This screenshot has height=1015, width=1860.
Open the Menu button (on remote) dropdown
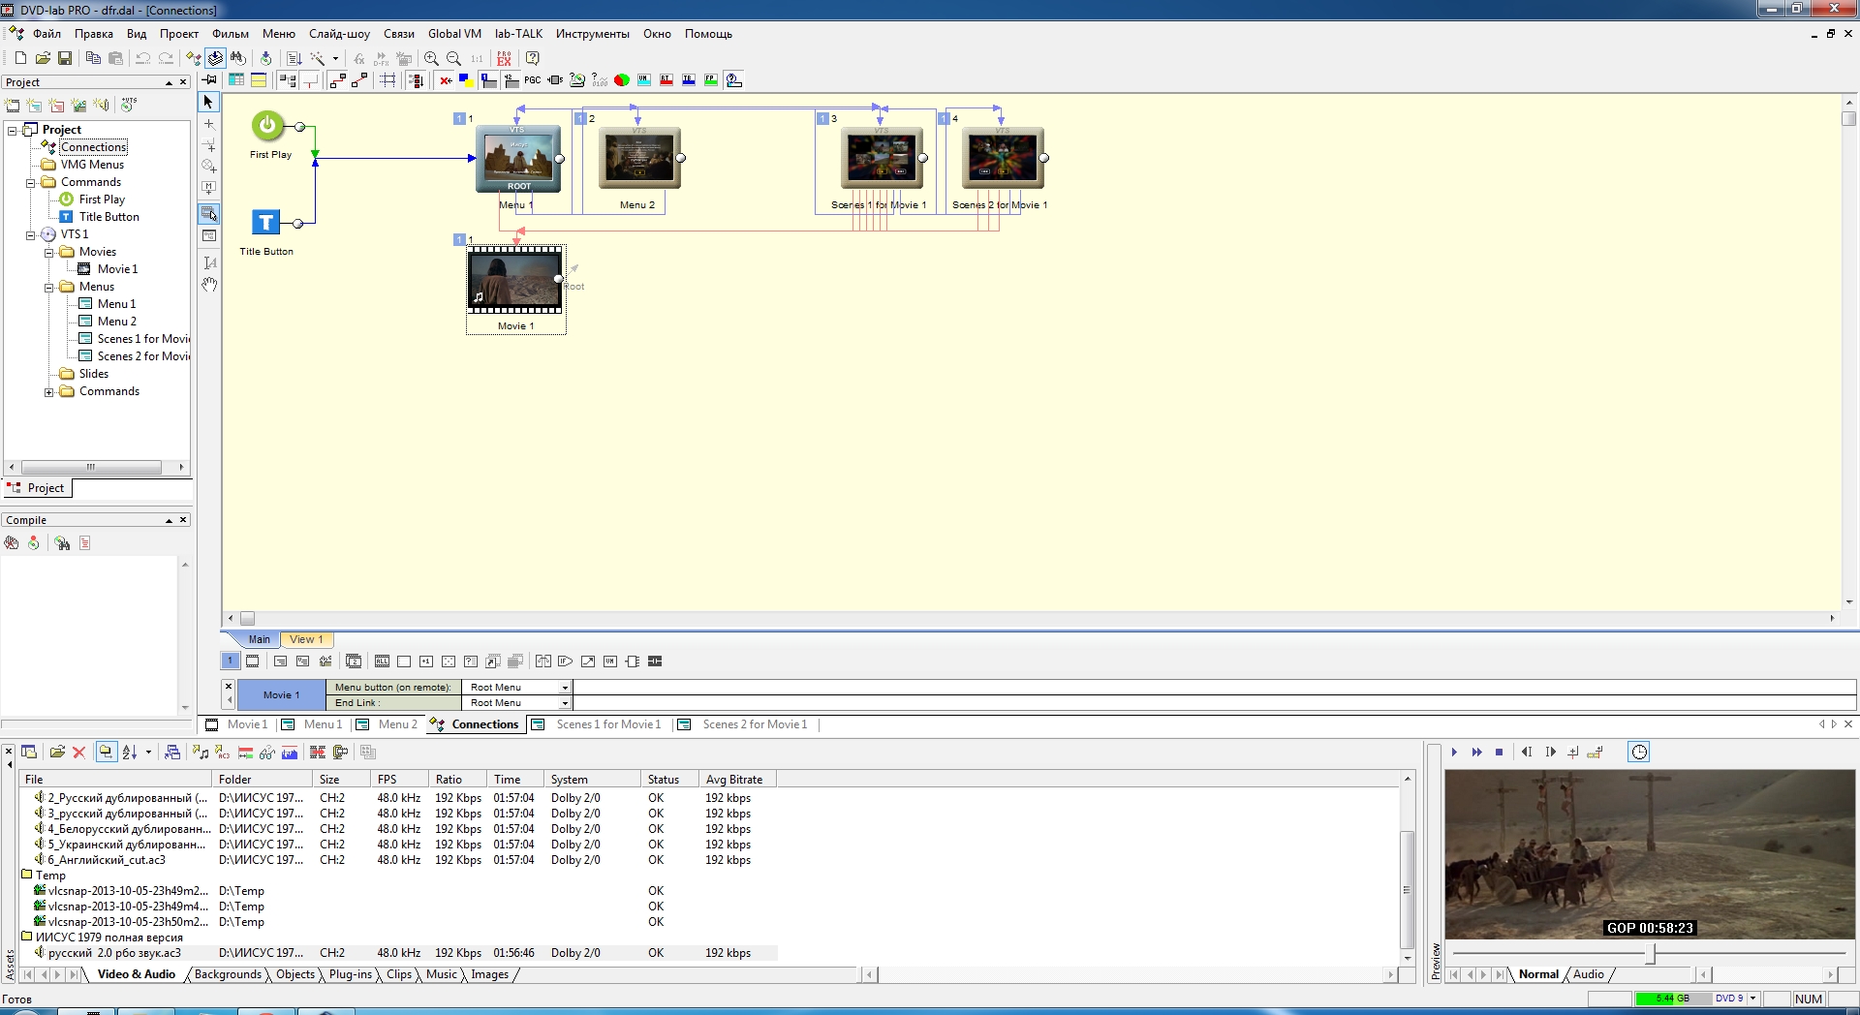coord(565,688)
